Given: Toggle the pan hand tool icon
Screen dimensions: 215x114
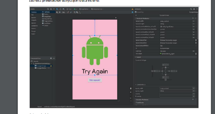Looking at the screenshot, I should 131,88.
